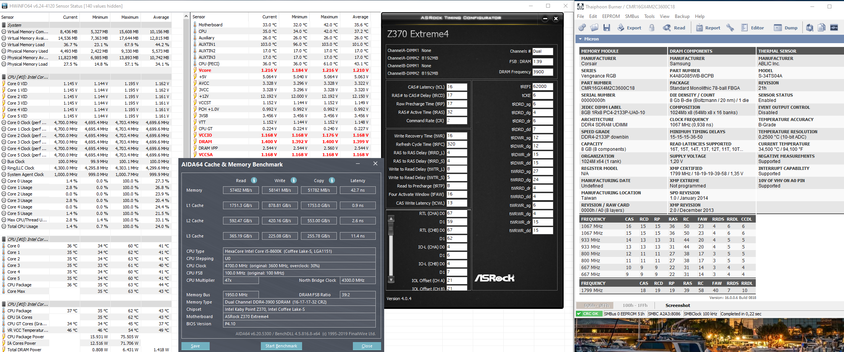Click the Export toolbar button

(629, 27)
